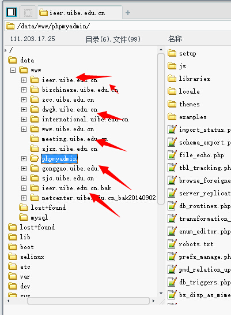Select the var folder
Screen dimensions: 231x315
25,276
